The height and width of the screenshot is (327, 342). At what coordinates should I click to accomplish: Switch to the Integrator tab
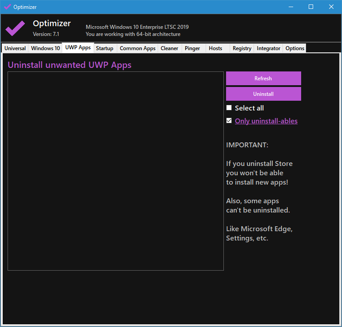point(268,48)
